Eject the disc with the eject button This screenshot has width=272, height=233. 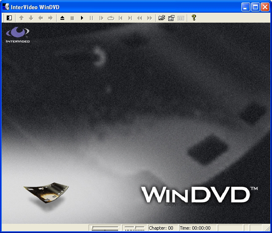point(63,18)
